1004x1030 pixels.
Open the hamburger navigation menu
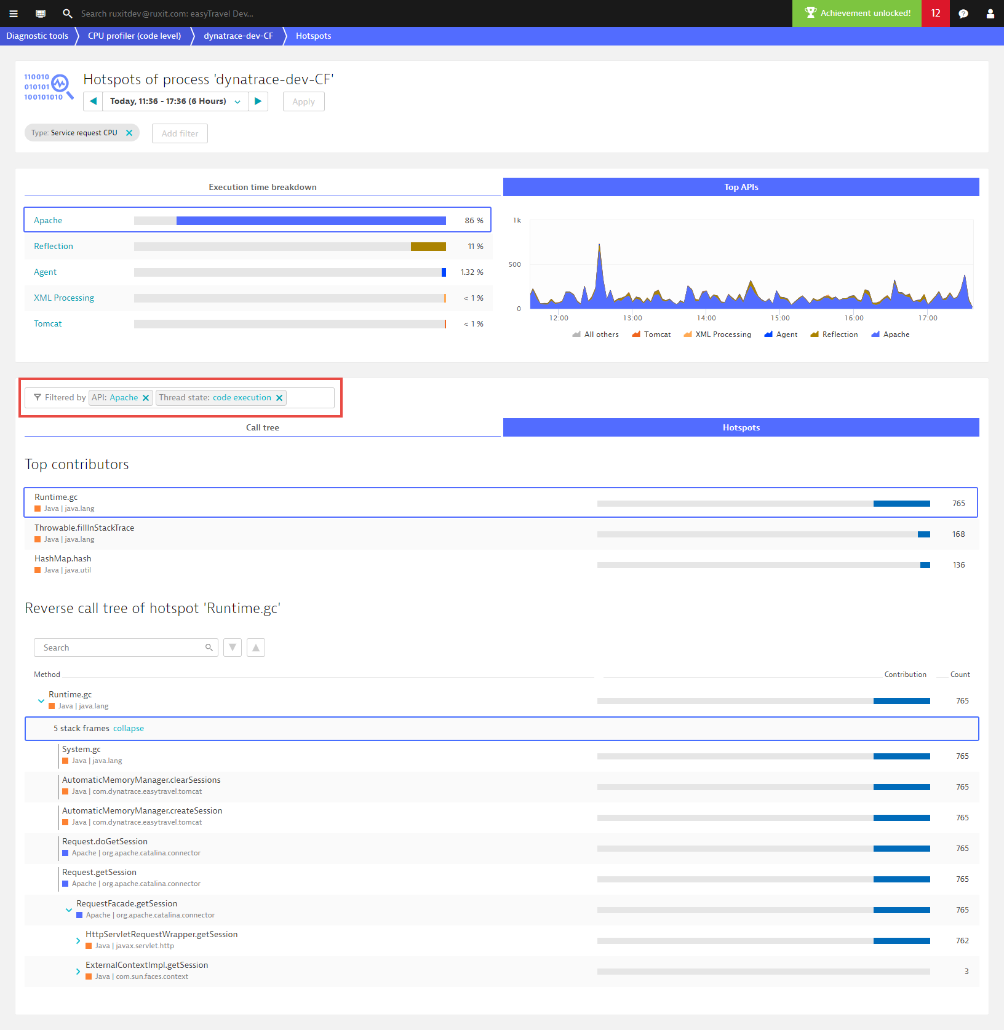(14, 14)
